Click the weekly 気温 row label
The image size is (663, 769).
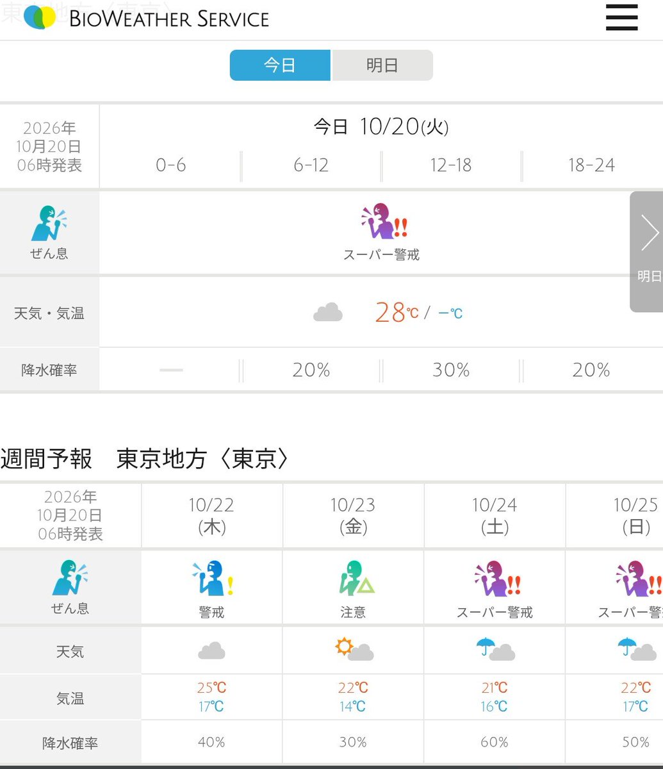pyautogui.click(x=70, y=699)
